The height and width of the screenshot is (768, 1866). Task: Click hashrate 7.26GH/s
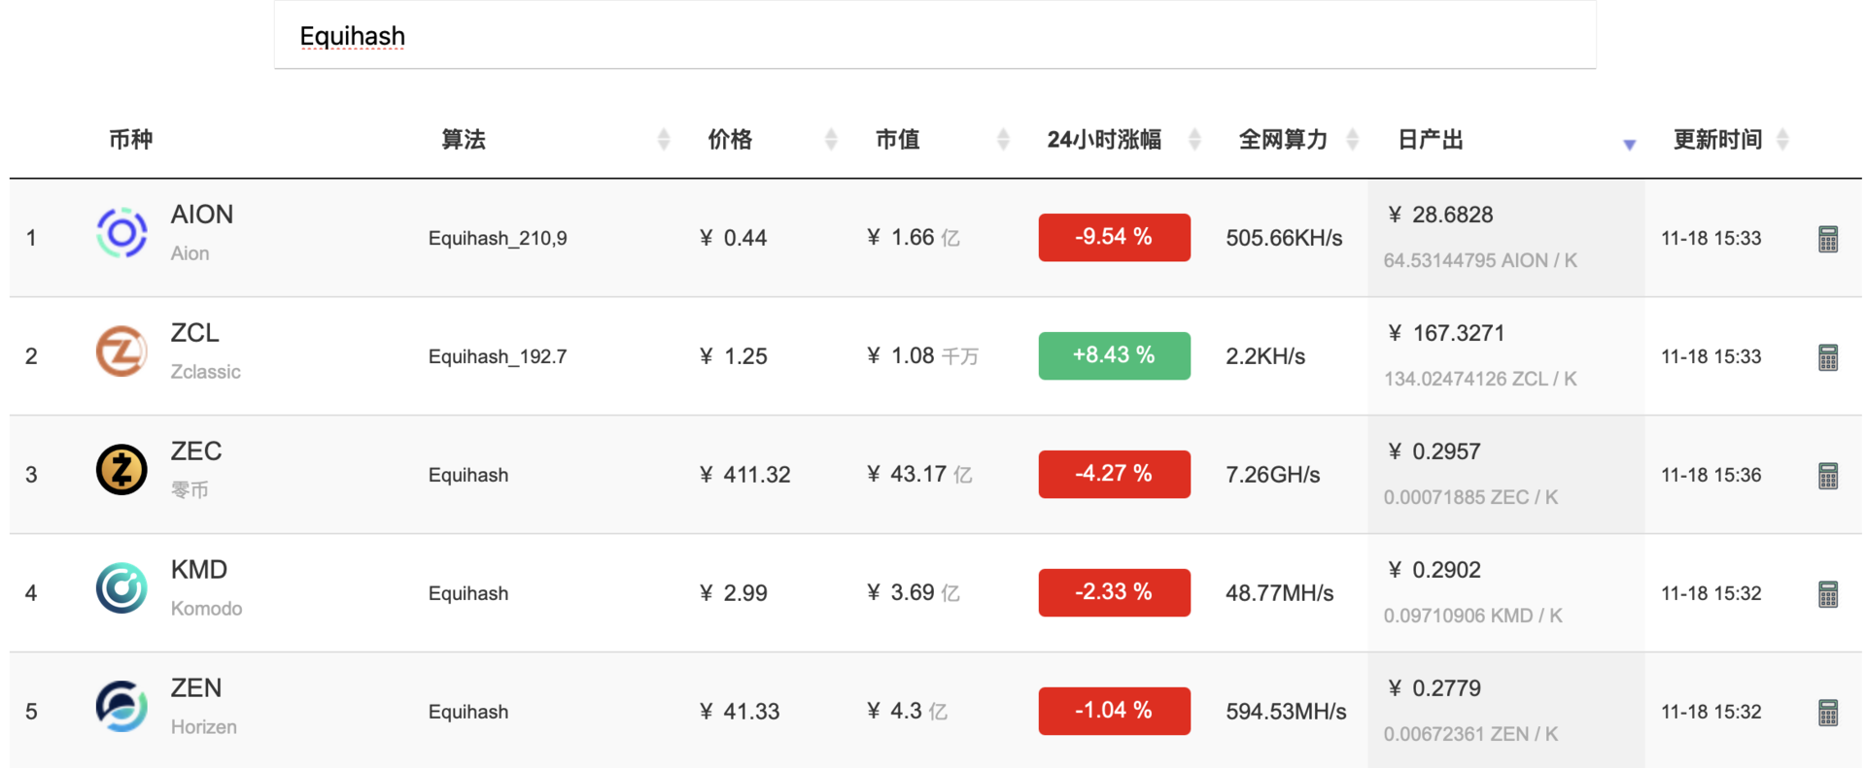point(1273,475)
